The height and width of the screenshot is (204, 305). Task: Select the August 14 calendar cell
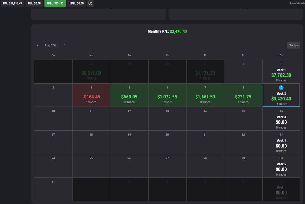pos(205,119)
